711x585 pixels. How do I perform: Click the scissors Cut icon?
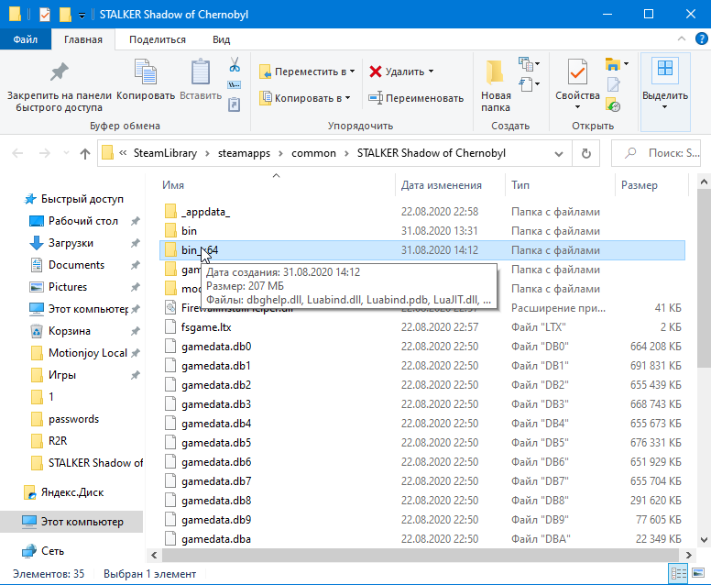coord(235,64)
